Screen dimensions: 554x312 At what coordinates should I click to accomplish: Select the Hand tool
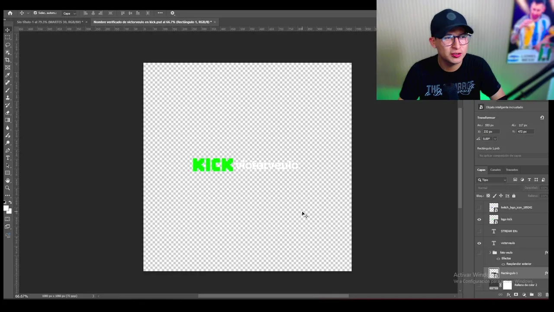(x=7, y=180)
